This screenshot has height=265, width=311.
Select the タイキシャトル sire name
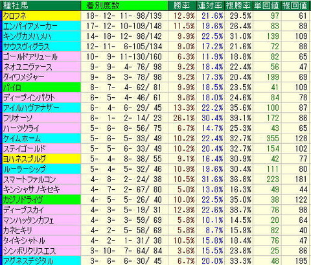point(41,240)
